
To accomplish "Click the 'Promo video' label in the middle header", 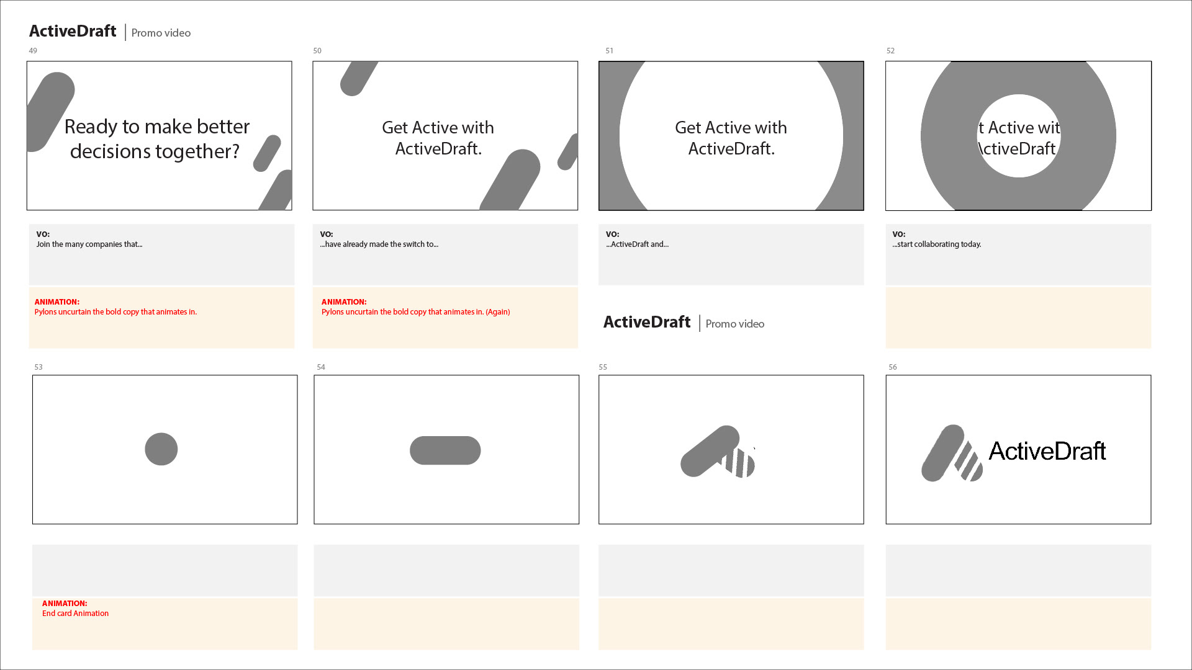I will pyautogui.click(x=734, y=324).
